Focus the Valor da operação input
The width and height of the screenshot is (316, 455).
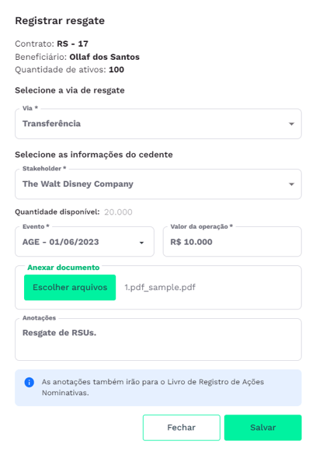coord(232,242)
